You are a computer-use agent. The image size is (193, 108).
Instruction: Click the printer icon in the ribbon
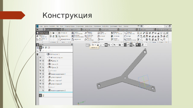(51, 36)
